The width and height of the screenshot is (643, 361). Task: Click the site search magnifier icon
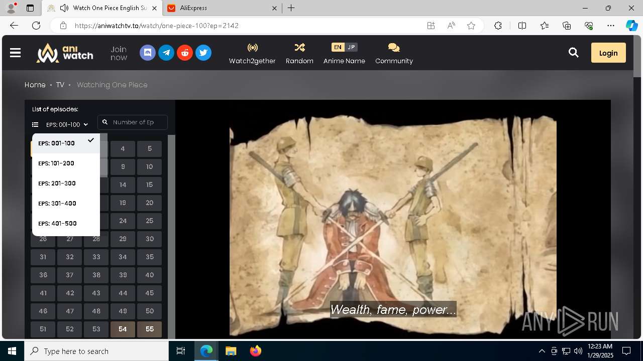pyautogui.click(x=574, y=53)
